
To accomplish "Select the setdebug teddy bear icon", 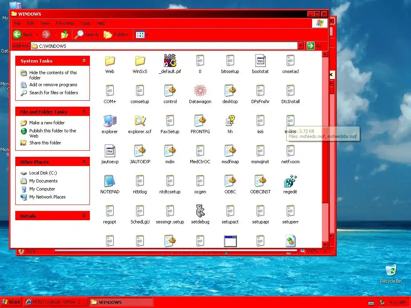I will click(200, 211).
